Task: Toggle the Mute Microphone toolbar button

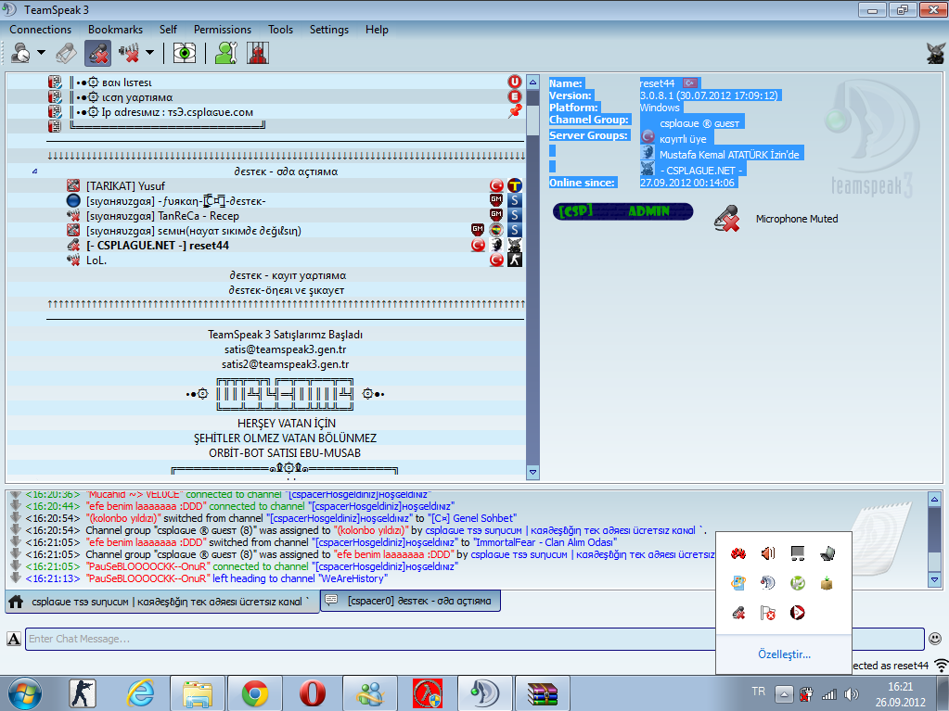Action: click(x=97, y=53)
